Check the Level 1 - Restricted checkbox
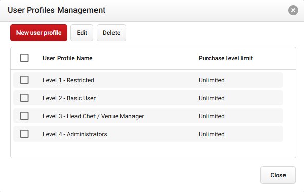The height and width of the screenshot is (192, 304). click(x=24, y=80)
